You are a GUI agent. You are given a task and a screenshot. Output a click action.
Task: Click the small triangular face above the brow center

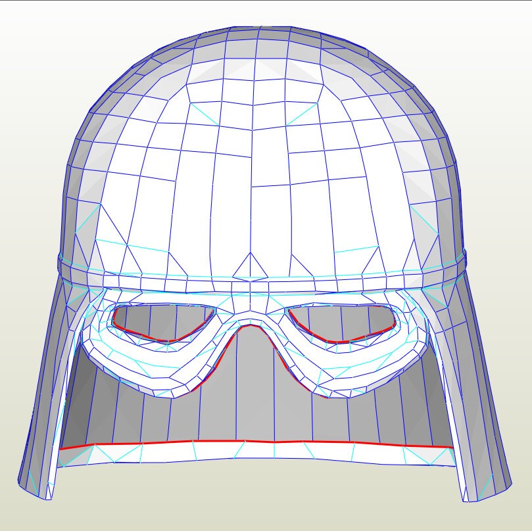(250, 268)
